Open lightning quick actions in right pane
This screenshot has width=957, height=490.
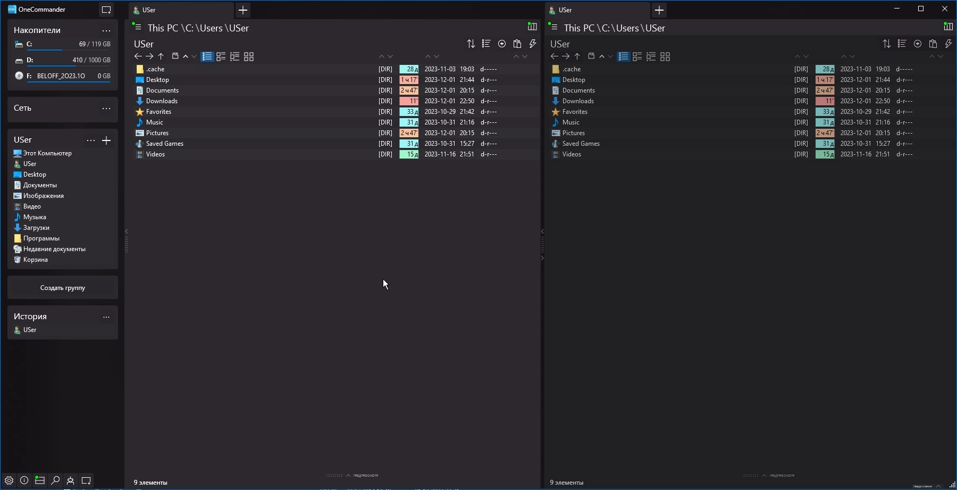click(x=948, y=44)
